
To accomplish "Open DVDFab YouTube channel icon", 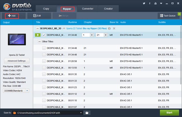I will click(x=155, y=3).
